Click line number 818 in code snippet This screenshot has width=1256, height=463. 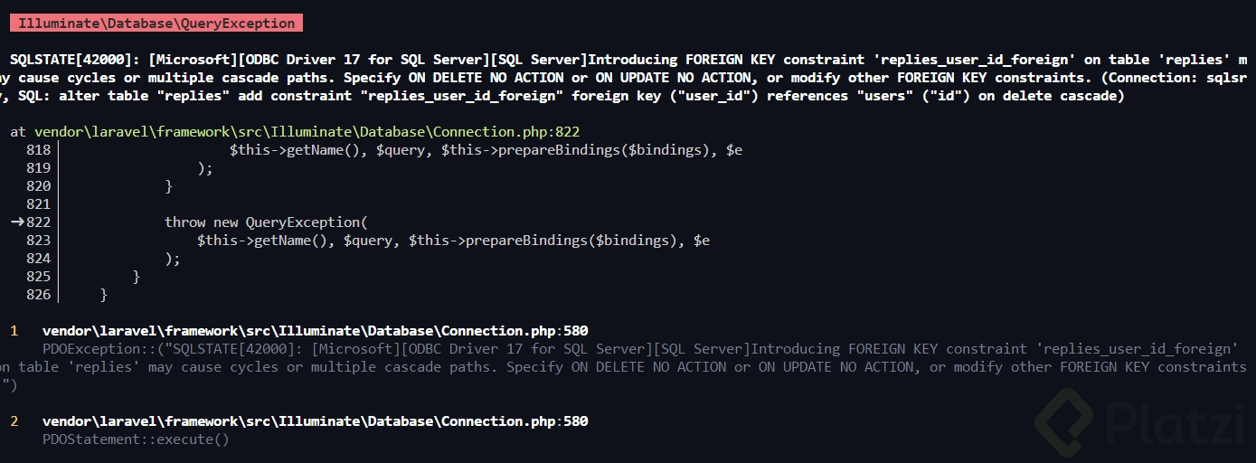38,149
